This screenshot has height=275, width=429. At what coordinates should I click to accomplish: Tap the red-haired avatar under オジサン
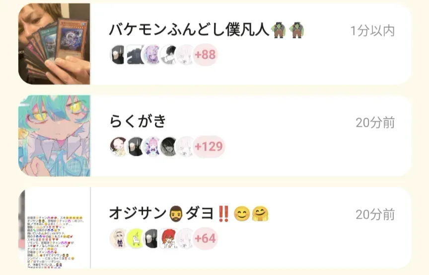(x=168, y=238)
